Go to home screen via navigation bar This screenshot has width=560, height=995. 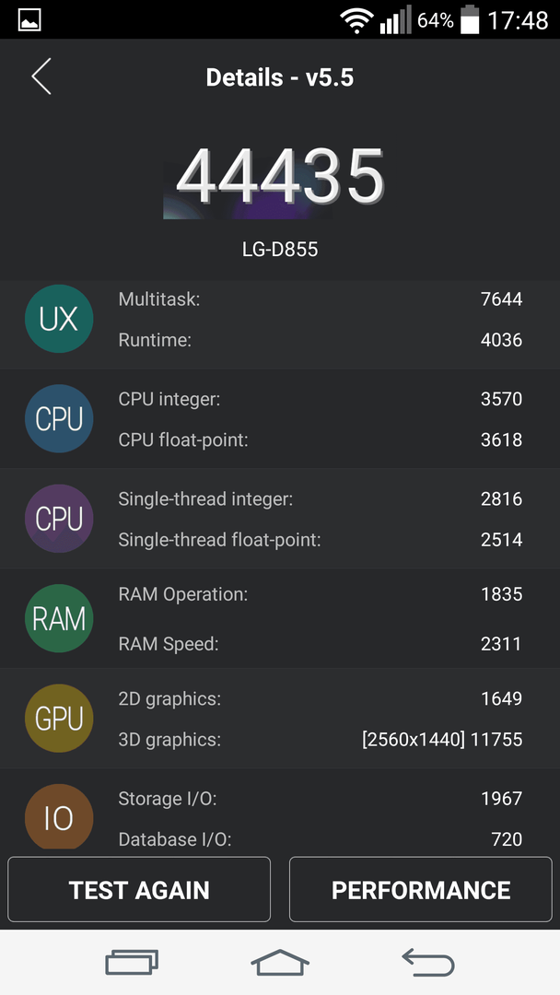tap(280, 962)
